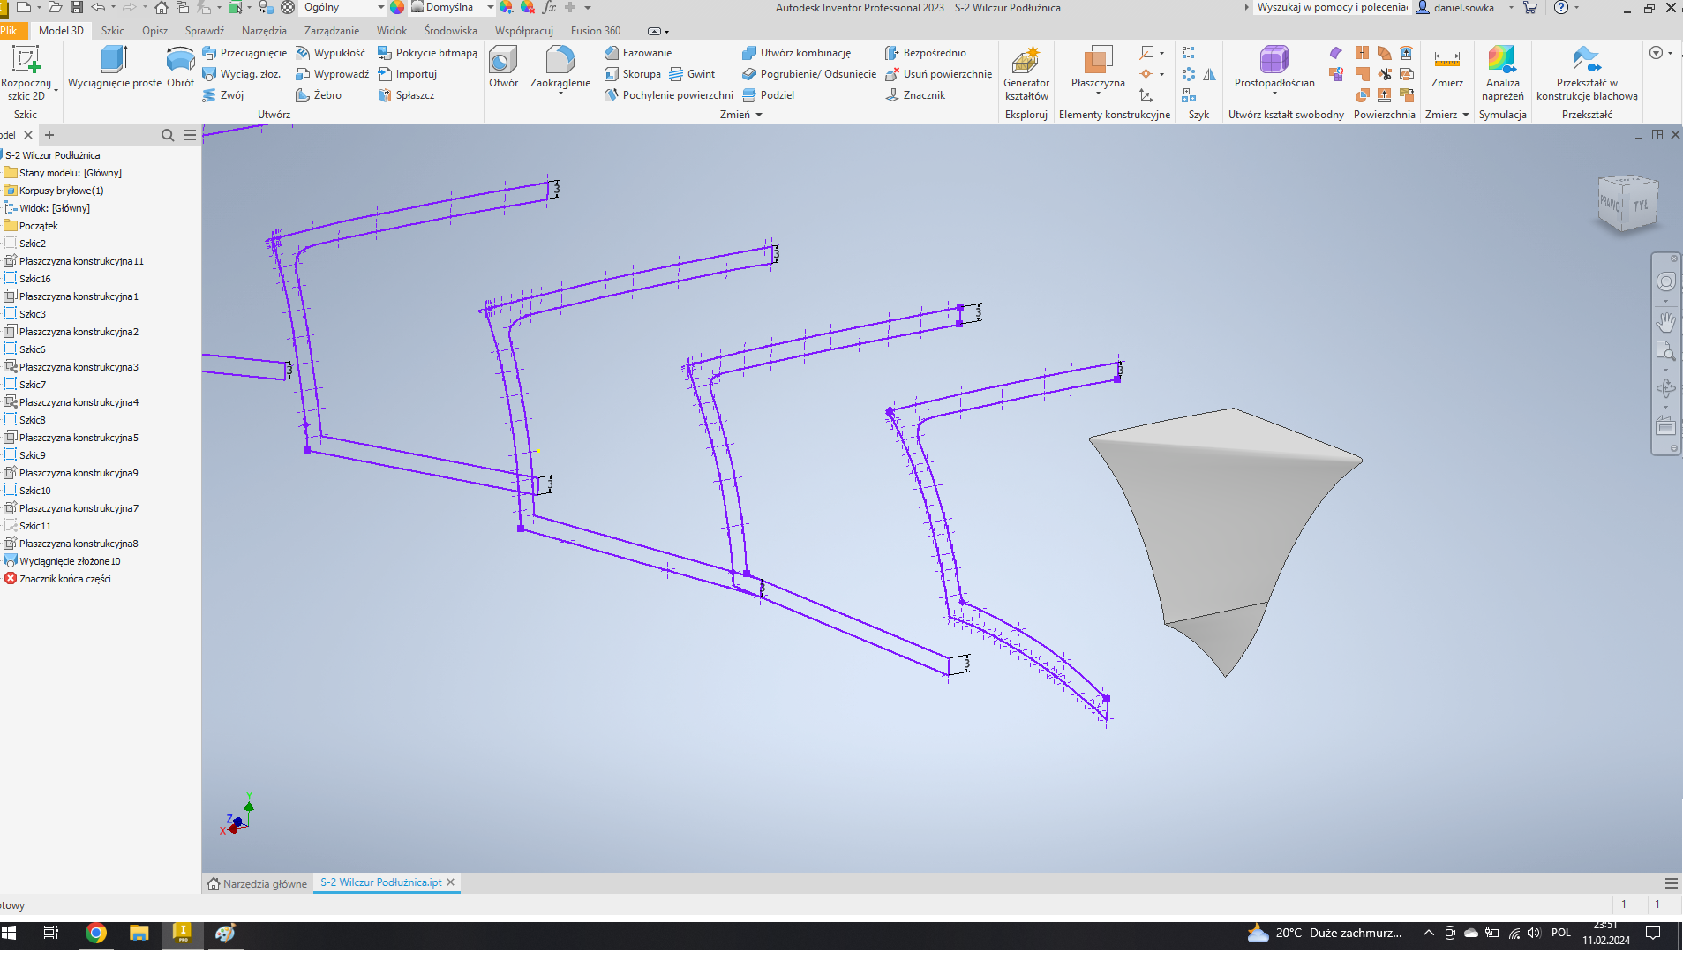Choose the Przeciągnięcie sweep tool
Screen dimensions: 1683x953
244,53
